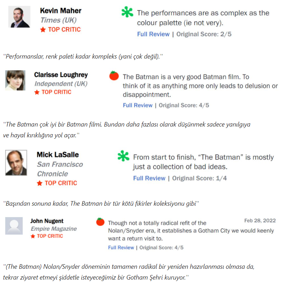Open the Times (UK) publication link
The height and width of the screenshot is (282, 282).
coord(58,20)
